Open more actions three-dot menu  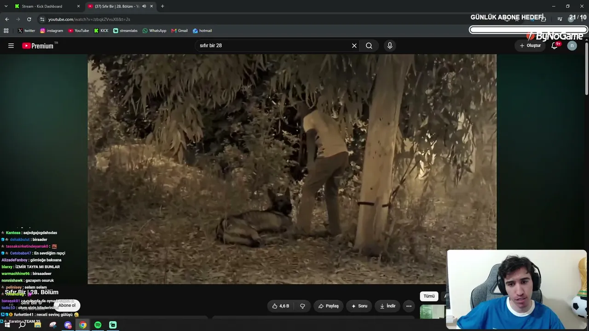coord(409,306)
